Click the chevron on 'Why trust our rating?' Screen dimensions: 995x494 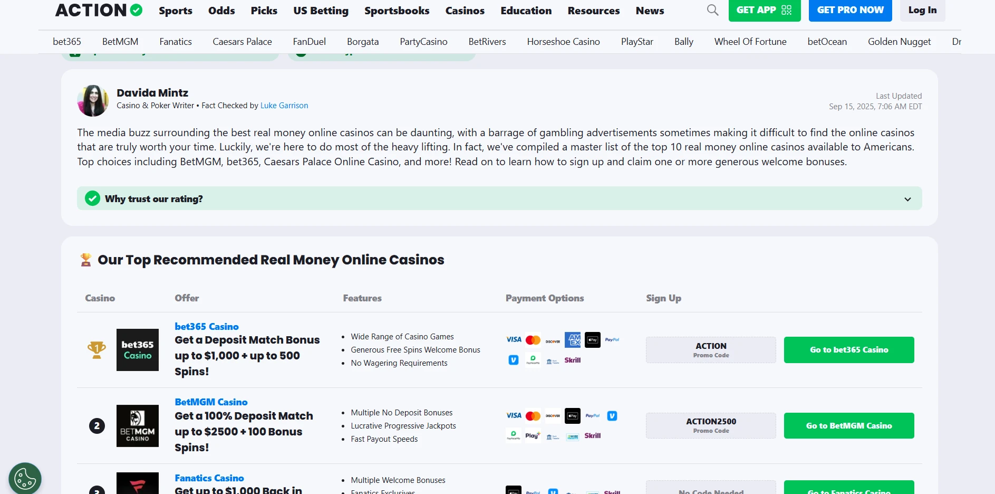click(907, 199)
